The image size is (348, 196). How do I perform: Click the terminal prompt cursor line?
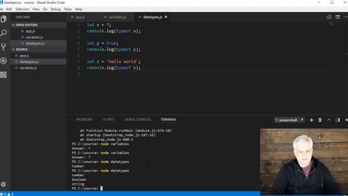click(x=87, y=188)
